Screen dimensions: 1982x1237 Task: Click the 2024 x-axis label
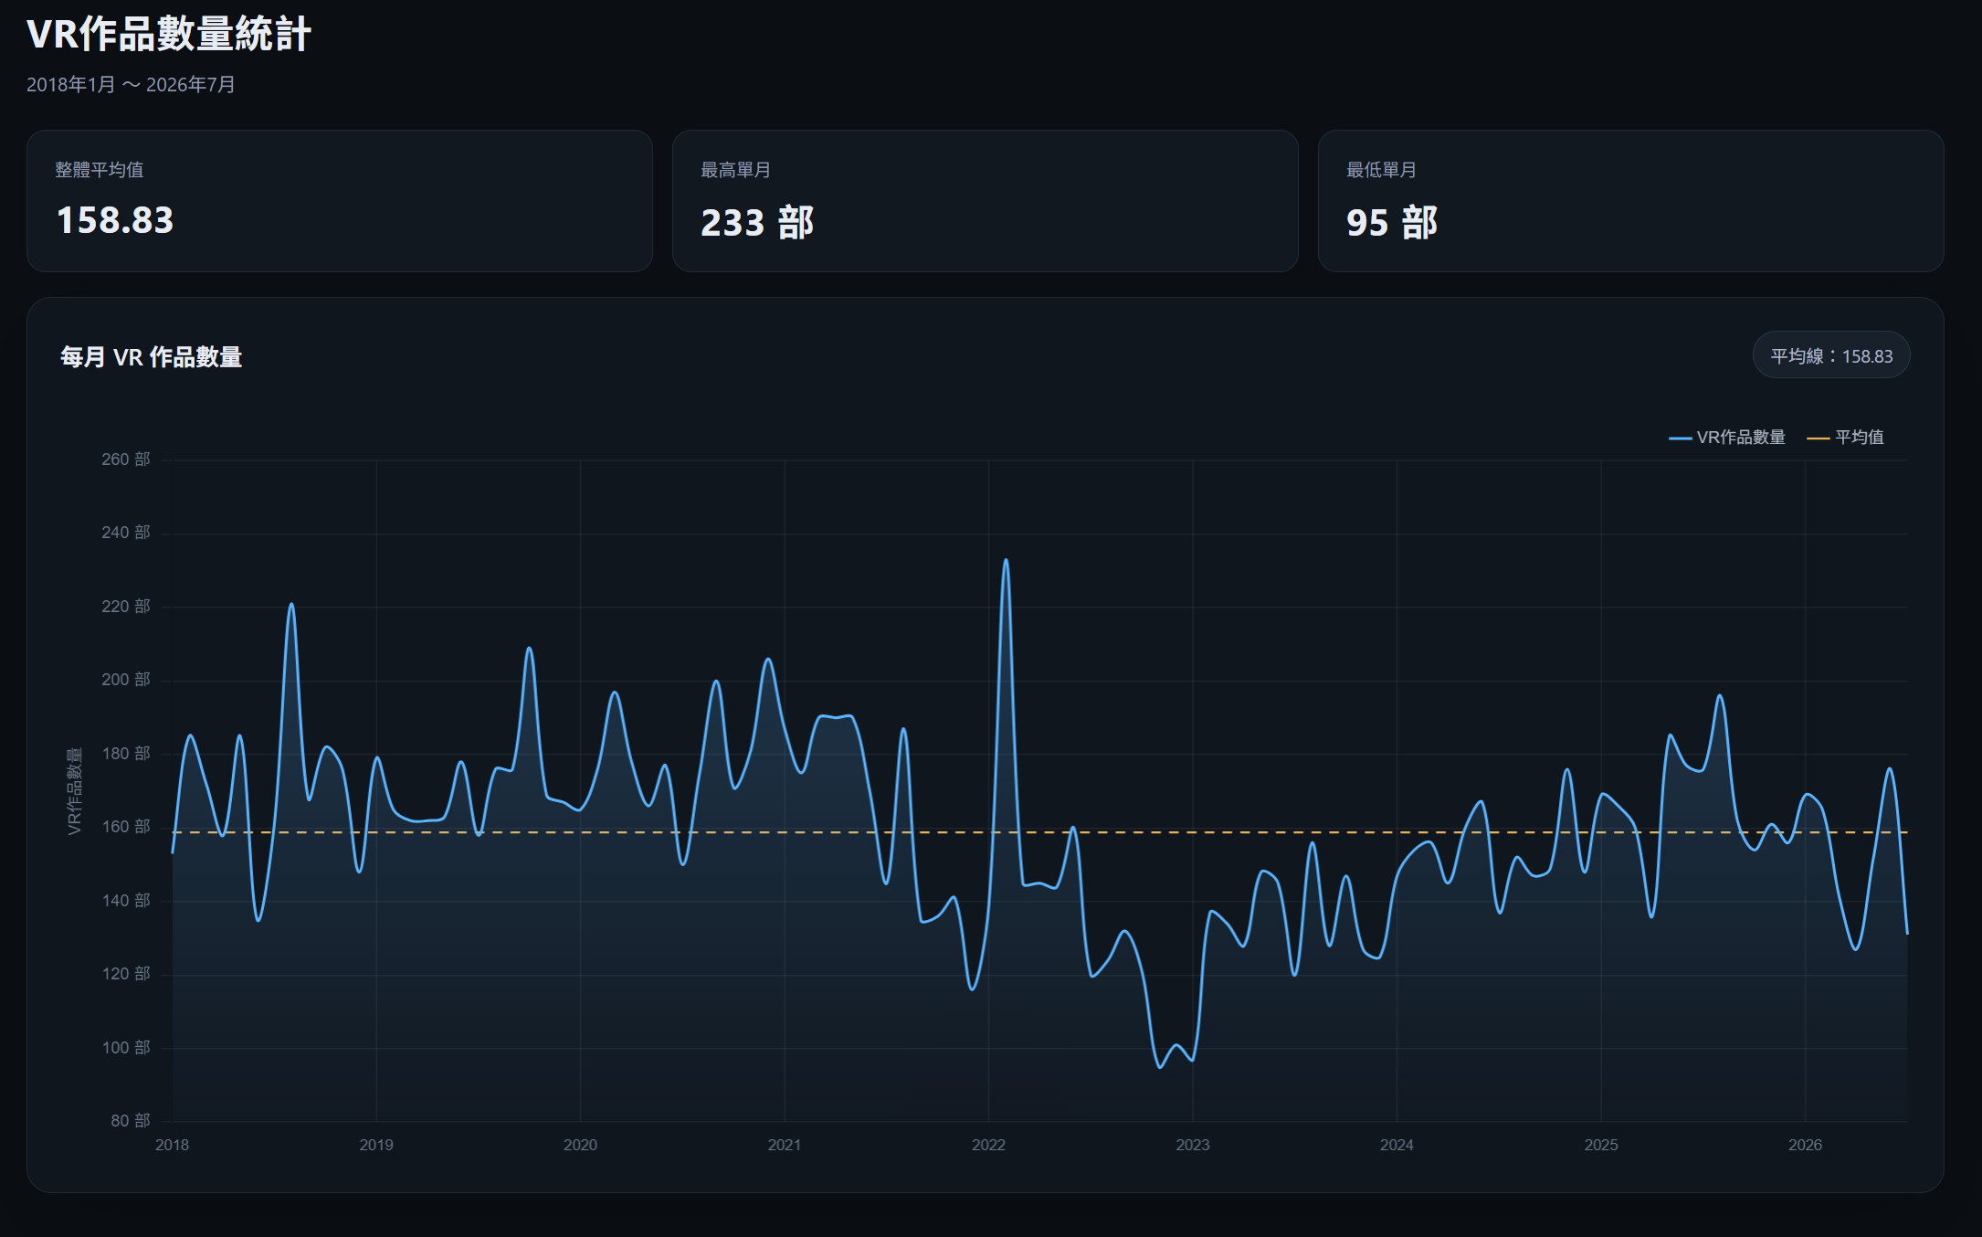coord(1397,1145)
